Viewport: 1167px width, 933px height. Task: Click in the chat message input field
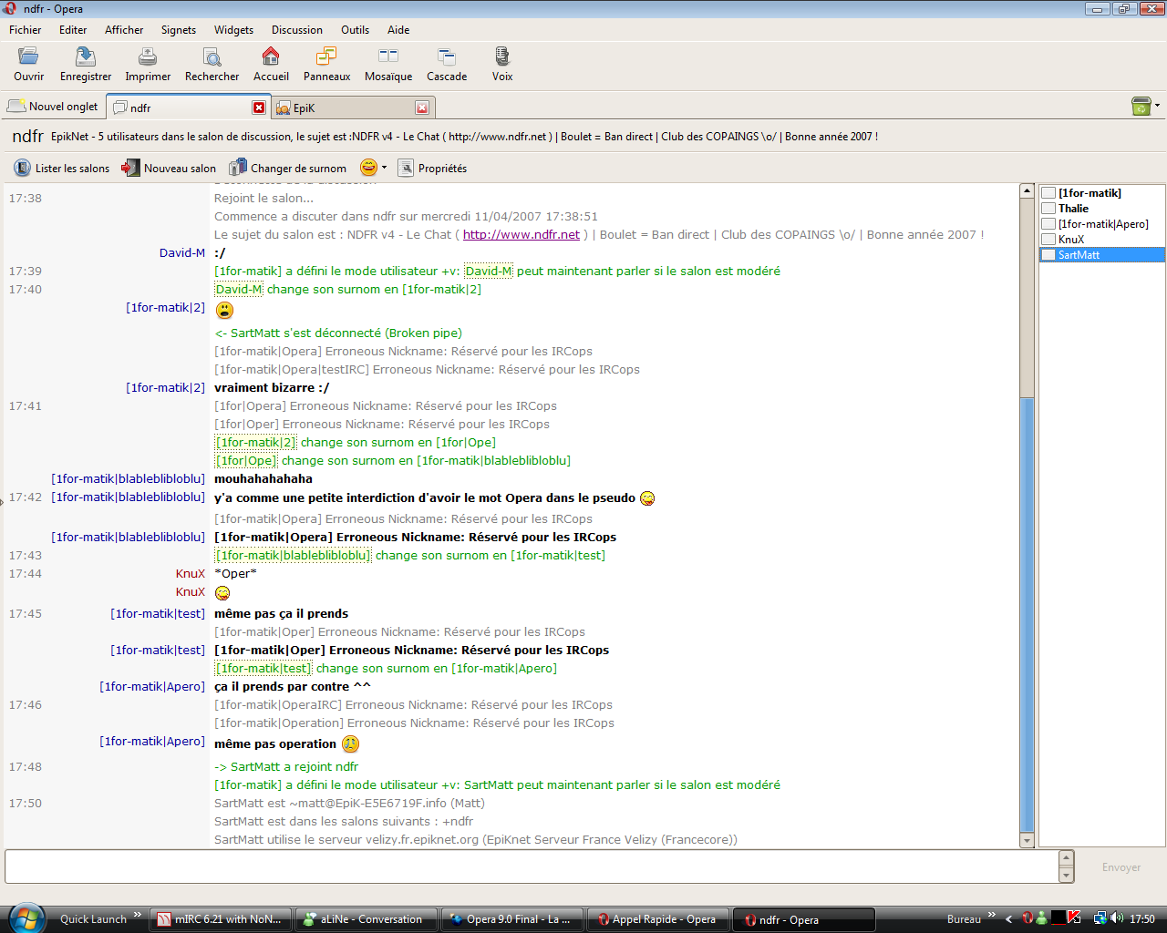(529, 867)
